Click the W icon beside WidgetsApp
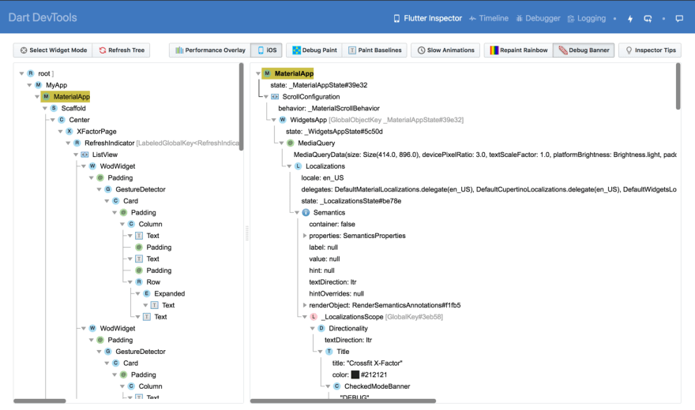 [x=283, y=119]
